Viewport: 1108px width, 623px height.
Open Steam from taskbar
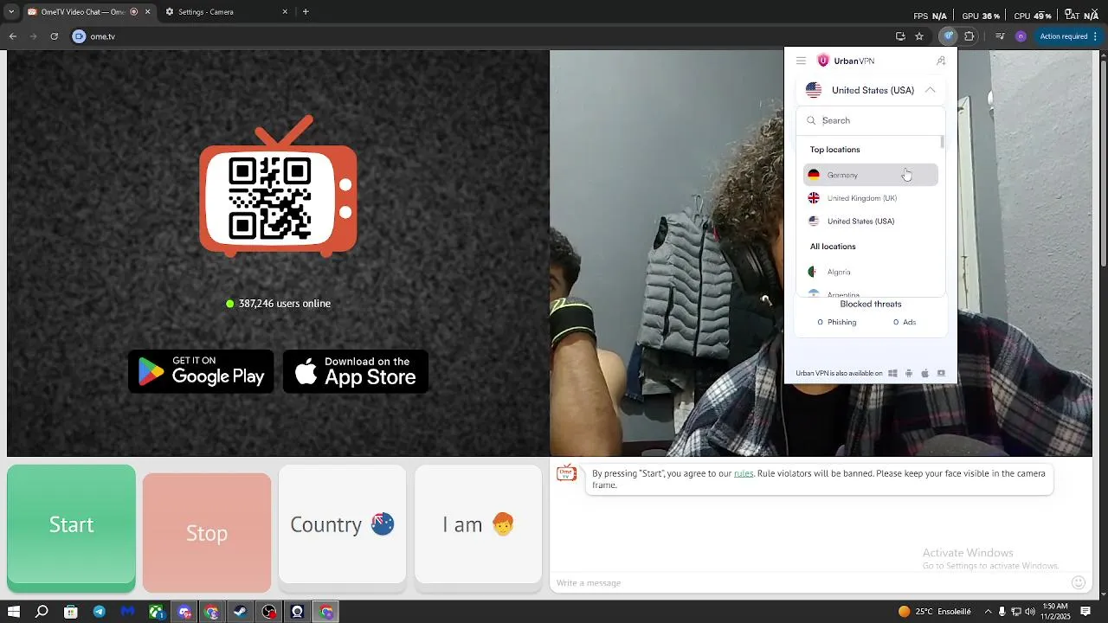(240, 612)
